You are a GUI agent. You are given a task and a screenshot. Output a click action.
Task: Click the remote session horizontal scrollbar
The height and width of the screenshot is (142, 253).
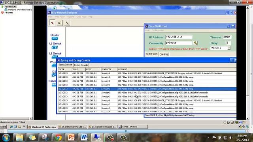tap(126, 131)
